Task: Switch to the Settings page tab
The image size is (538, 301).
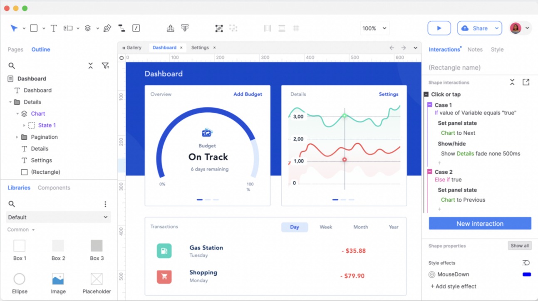Action: pos(200,47)
